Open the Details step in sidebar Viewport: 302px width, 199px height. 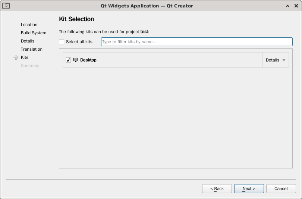click(28, 41)
